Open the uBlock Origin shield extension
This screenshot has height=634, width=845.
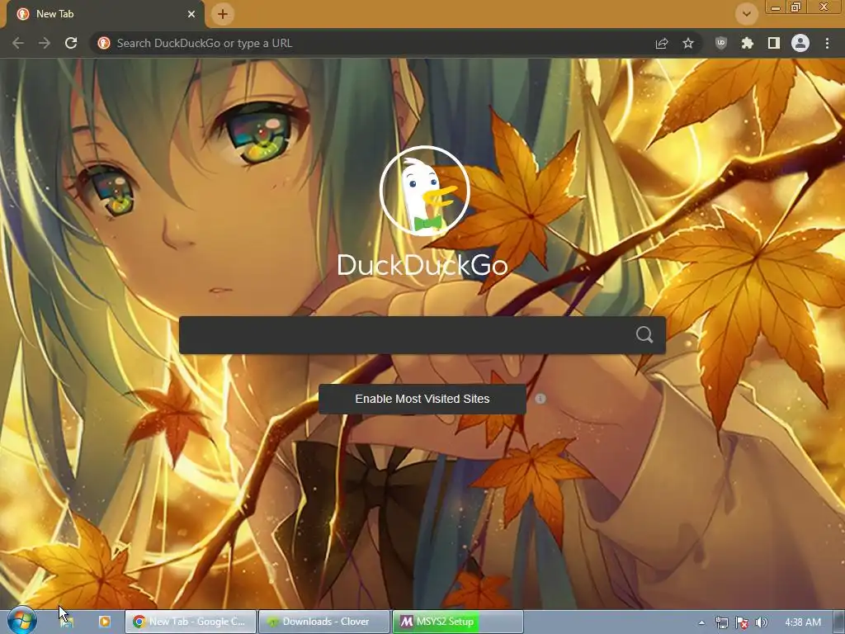tap(721, 43)
